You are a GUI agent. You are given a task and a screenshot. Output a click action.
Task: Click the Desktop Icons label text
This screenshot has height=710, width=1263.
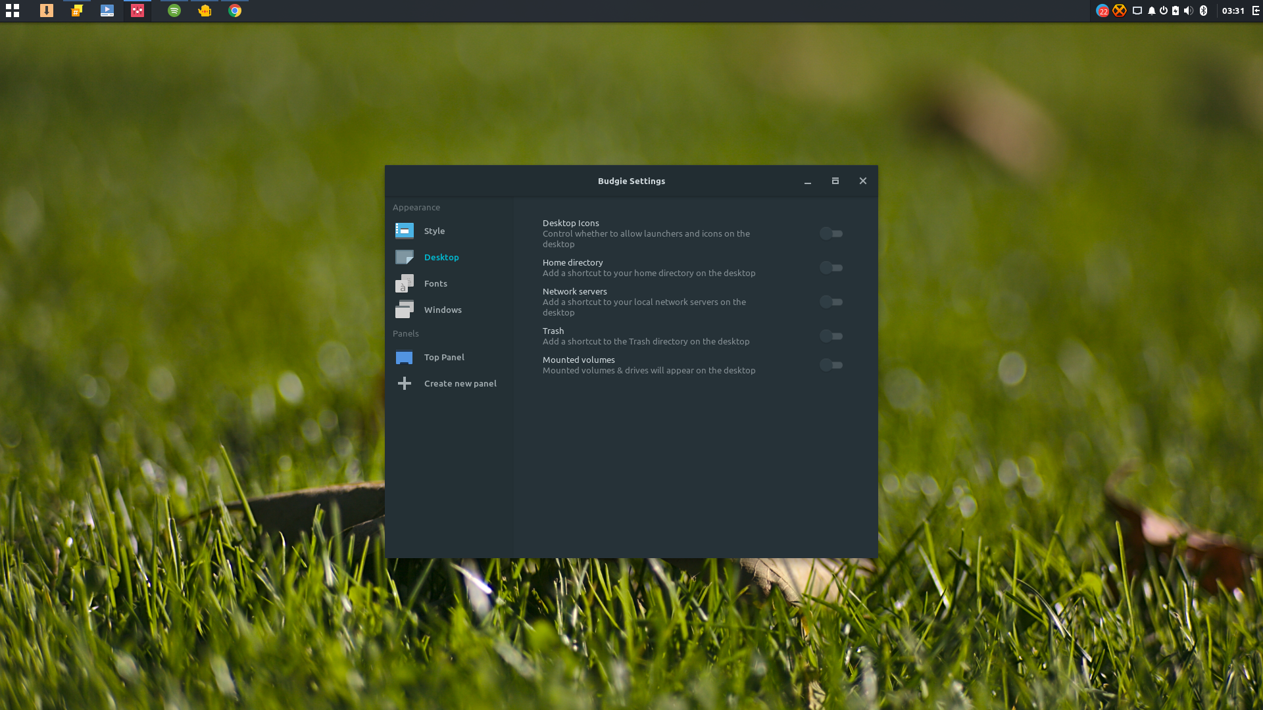coord(571,223)
